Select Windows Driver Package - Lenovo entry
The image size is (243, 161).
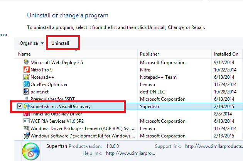(83, 129)
